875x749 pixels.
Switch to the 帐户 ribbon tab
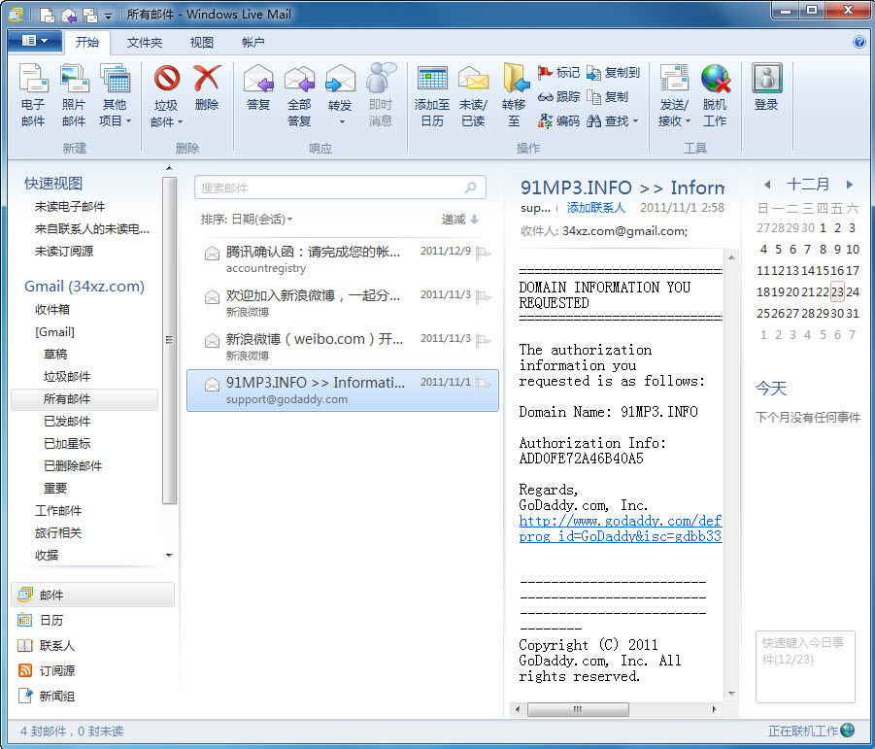click(x=252, y=43)
